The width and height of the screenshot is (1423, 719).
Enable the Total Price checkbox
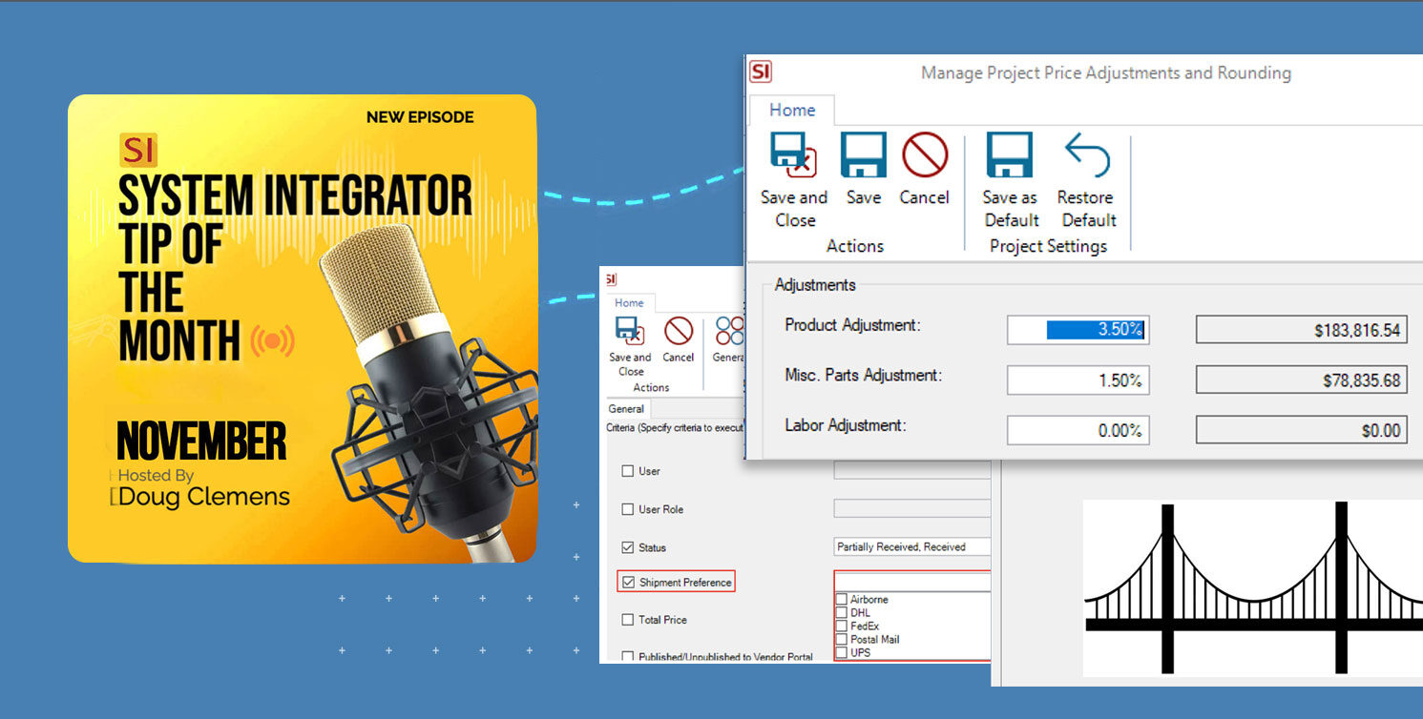[x=628, y=620]
